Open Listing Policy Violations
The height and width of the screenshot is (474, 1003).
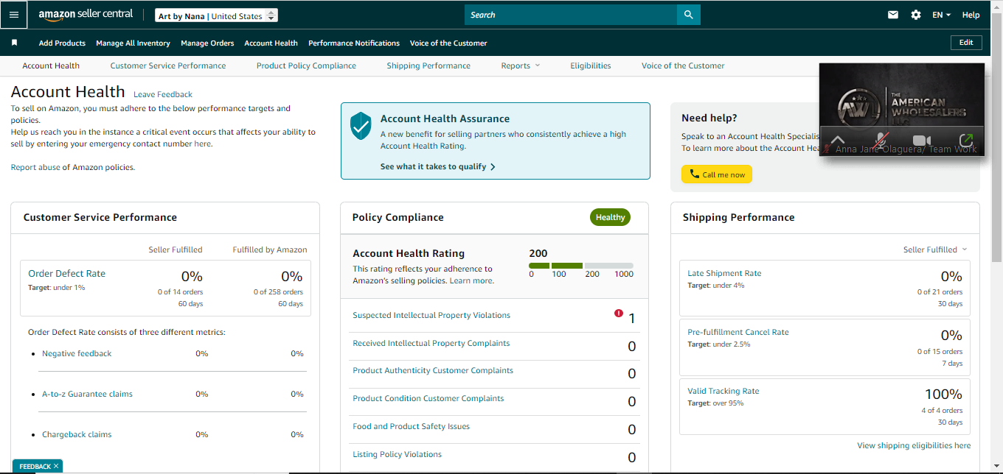397,454
